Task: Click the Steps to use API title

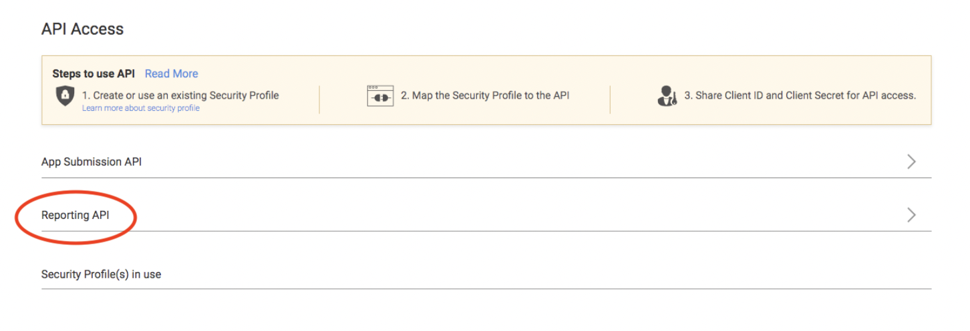Action: [94, 73]
